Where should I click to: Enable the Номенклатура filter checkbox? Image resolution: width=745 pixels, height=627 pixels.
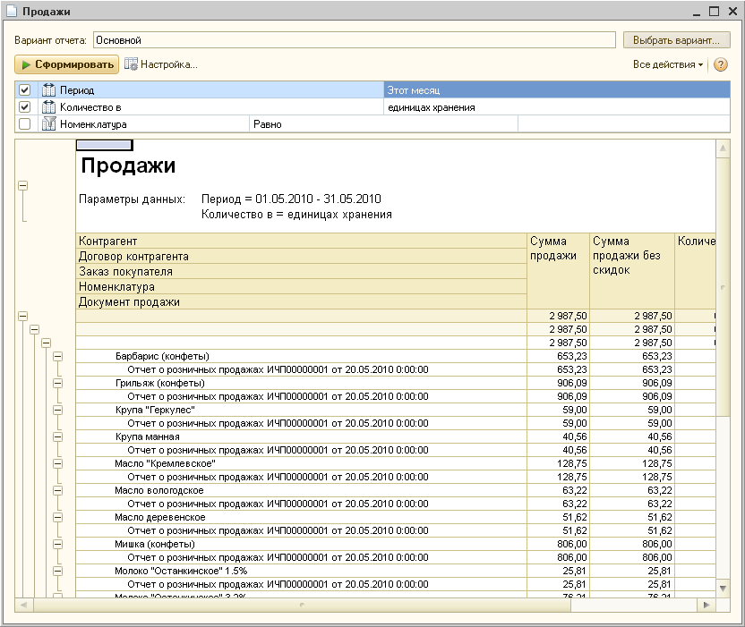25,124
